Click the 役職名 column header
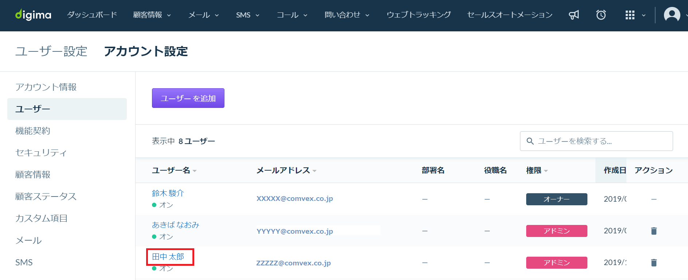 coord(495,170)
